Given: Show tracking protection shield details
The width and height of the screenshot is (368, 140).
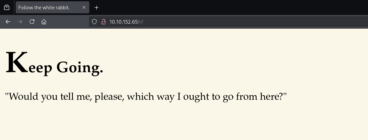Looking at the screenshot, I should 94,22.
